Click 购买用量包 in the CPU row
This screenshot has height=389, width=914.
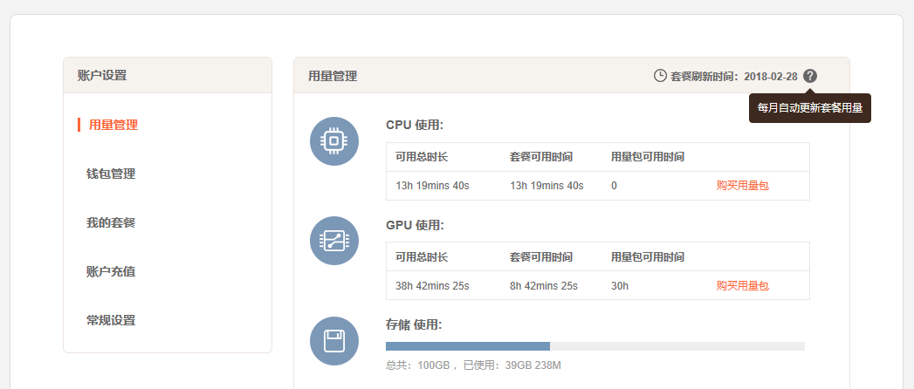[x=742, y=186]
